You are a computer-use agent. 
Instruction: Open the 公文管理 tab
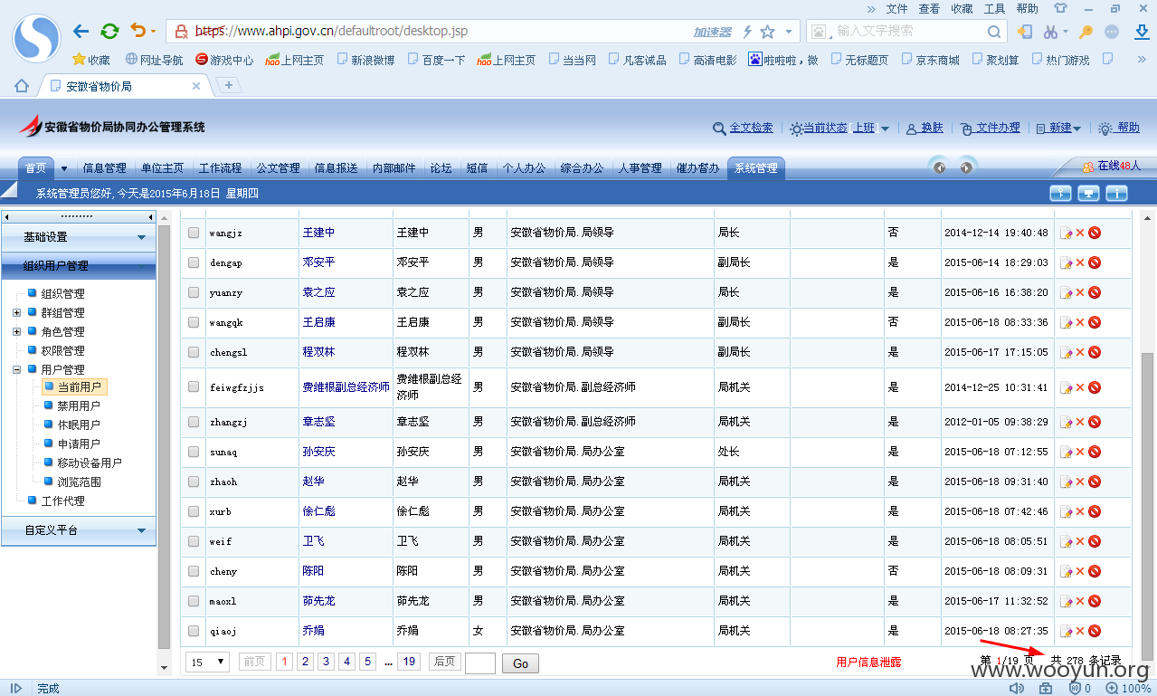(279, 168)
